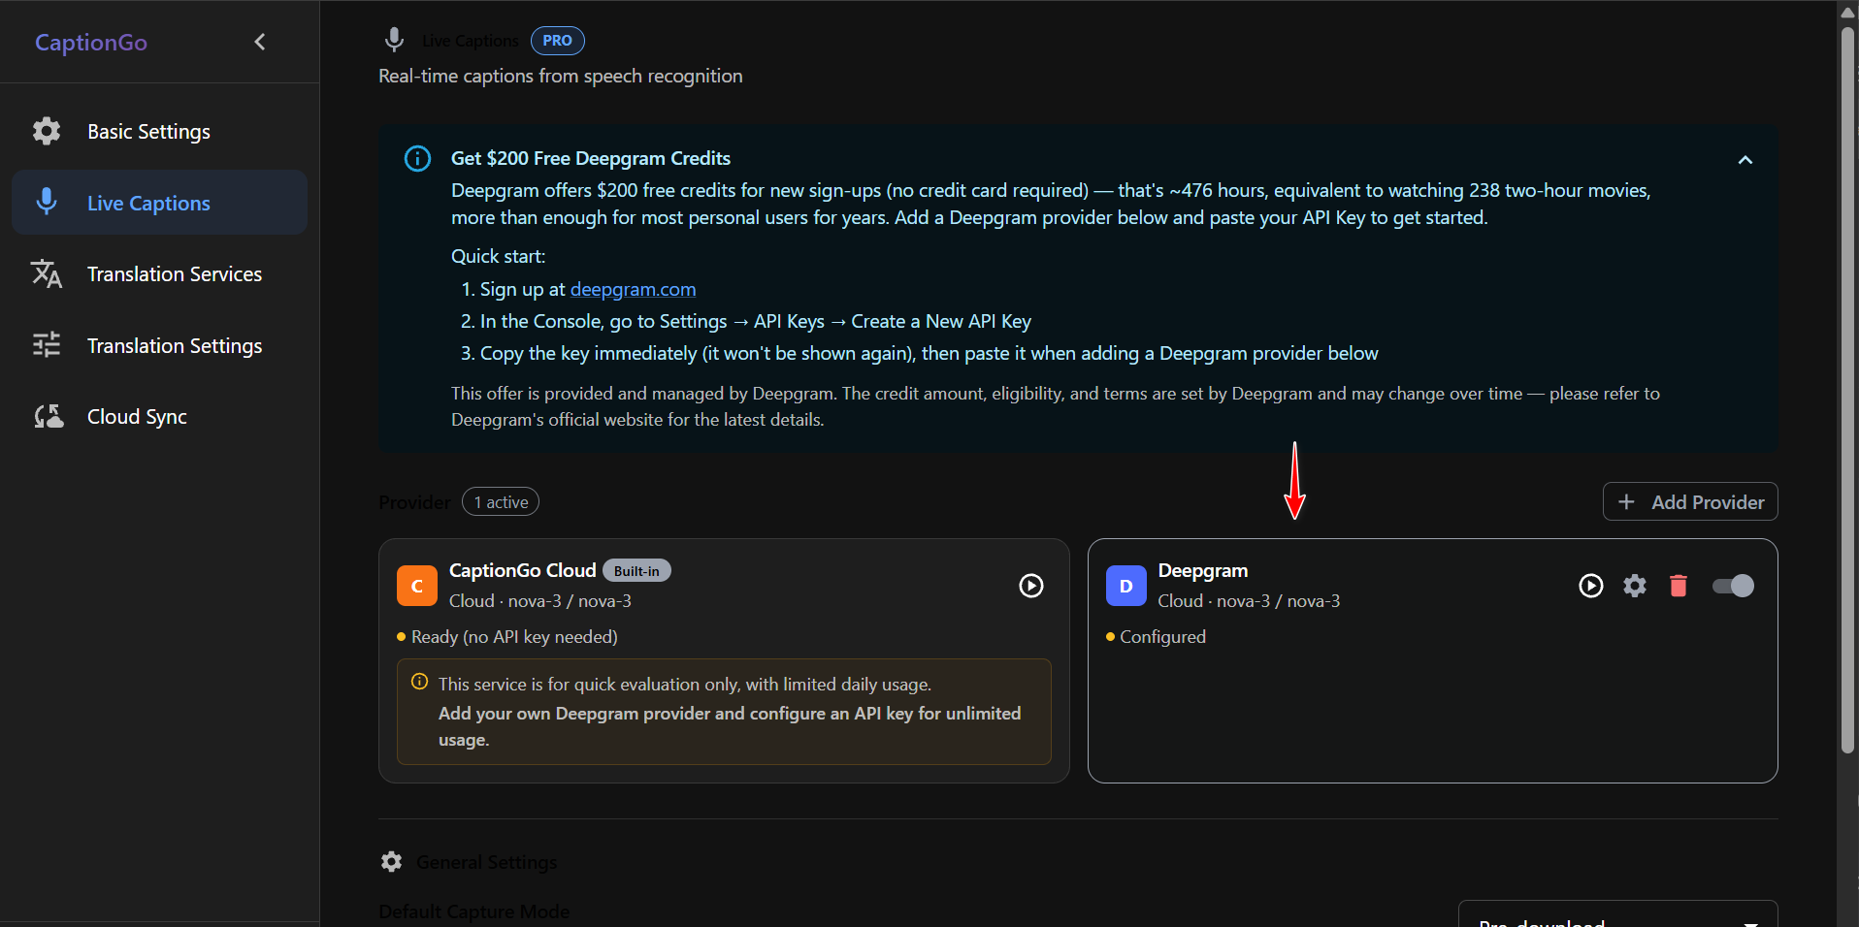This screenshot has width=1859, height=927.
Task: Click the "Configured" status text
Action: (1162, 637)
